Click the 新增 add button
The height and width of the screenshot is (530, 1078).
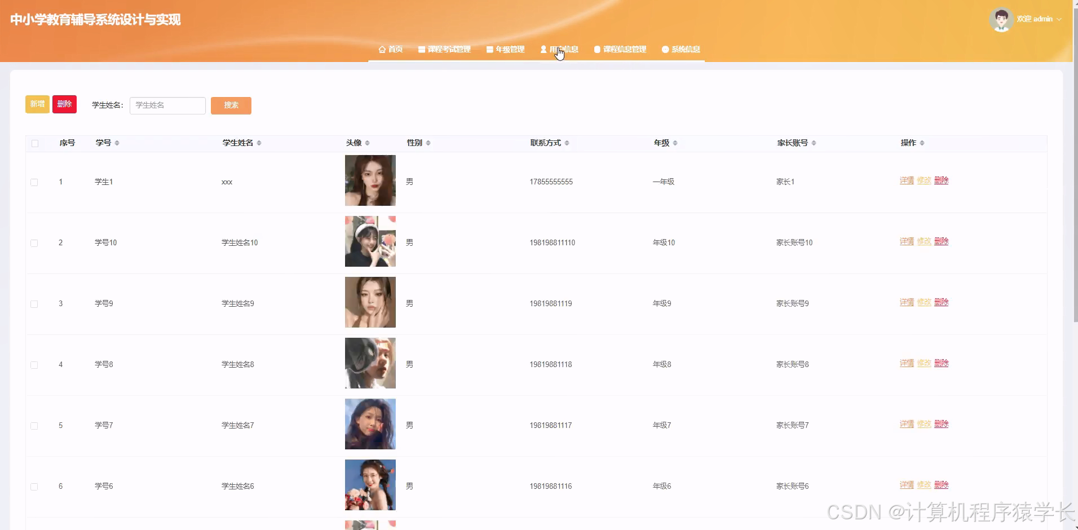pyautogui.click(x=37, y=104)
